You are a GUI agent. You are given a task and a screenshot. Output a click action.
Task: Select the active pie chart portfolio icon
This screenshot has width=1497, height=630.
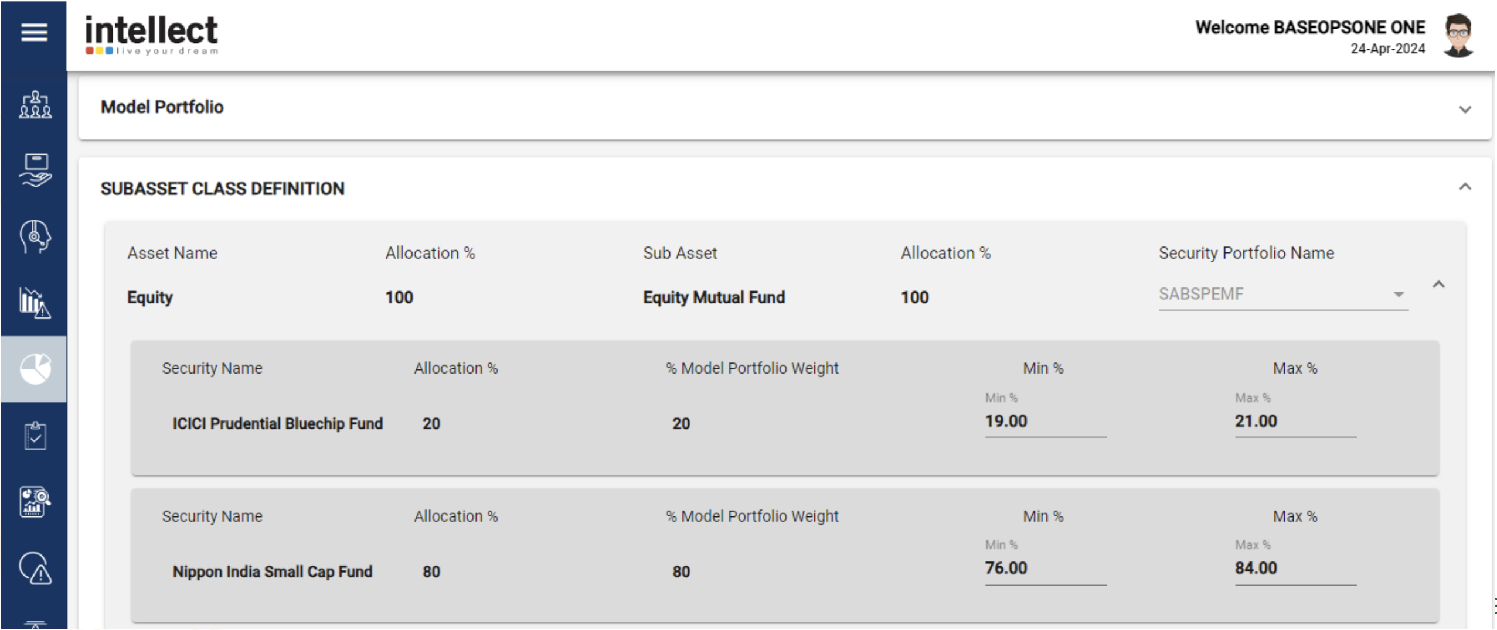[35, 368]
